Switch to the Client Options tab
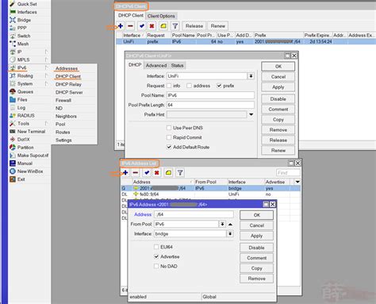This screenshot has width=376, height=304. [x=161, y=16]
